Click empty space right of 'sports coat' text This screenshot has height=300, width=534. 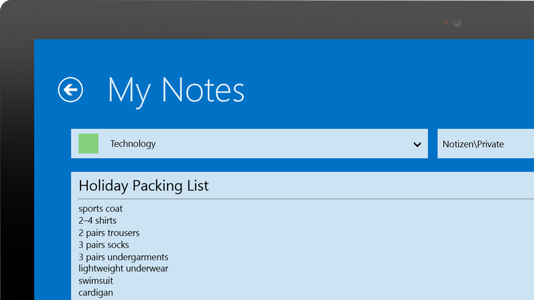coord(305,209)
